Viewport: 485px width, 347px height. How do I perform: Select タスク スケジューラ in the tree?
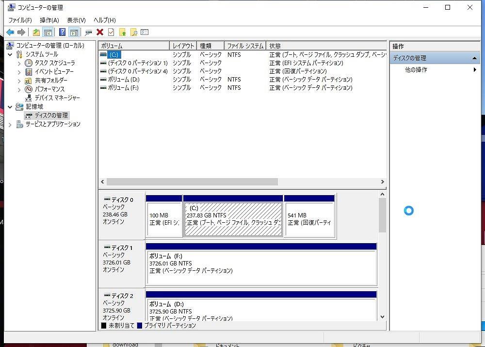55,63
